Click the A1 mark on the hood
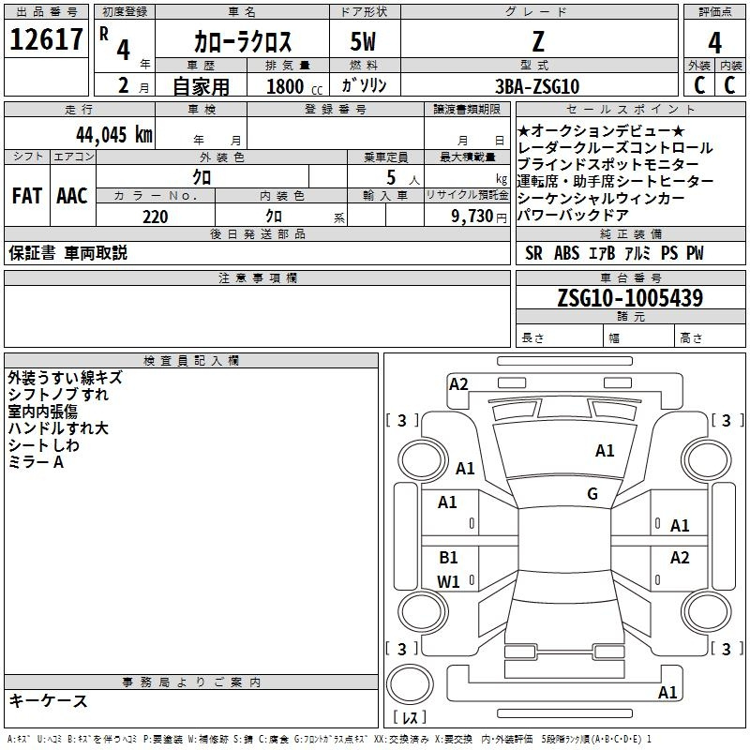This screenshot has height=750, width=750. tap(605, 451)
